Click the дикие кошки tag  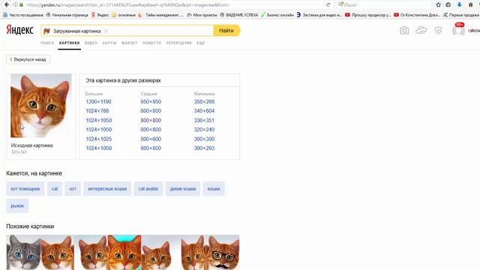pyautogui.click(x=183, y=189)
